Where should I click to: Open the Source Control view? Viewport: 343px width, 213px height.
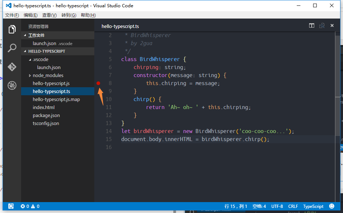click(x=12, y=67)
